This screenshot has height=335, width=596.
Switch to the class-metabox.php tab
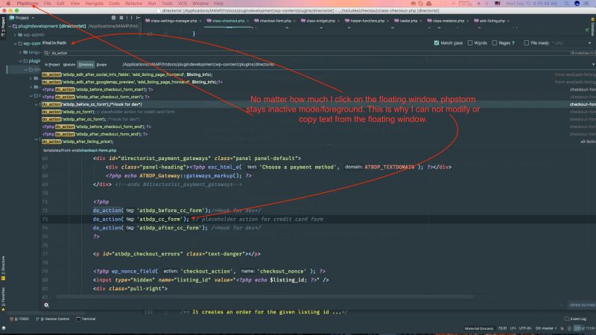448,21
